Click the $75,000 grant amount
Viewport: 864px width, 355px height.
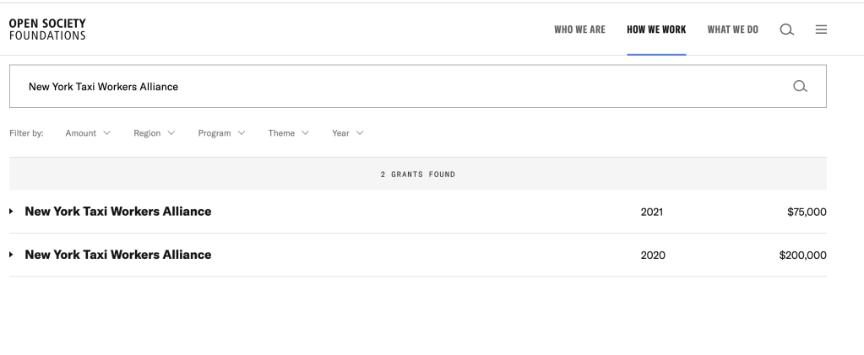point(806,212)
